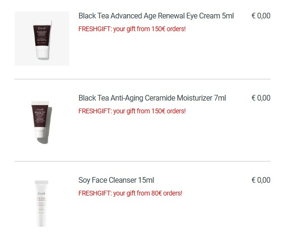Select the Soy Face Cleanser 15ml title
The image size is (290, 246).
tap(116, 180)
